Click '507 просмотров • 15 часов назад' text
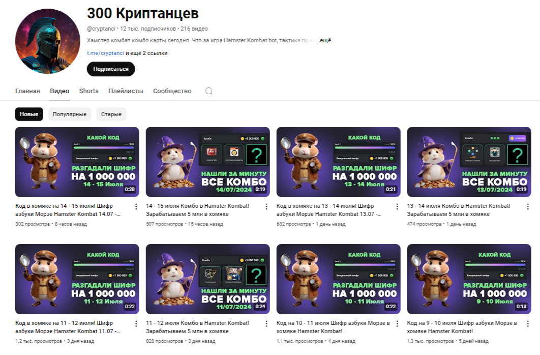The width and height of the screenshot is (540, 355). [x=184, y=224]
